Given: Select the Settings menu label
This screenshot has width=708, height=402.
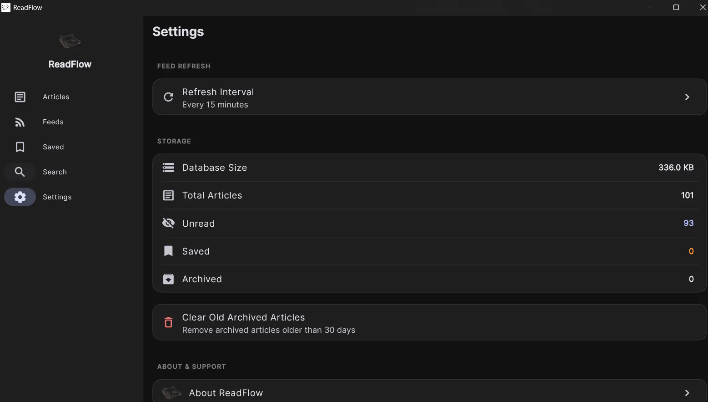Looking at the screenshot, I should coord(57,197).
